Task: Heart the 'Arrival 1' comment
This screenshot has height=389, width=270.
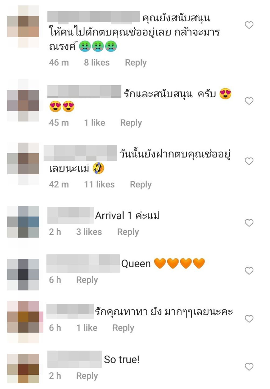Action: (x=249, y=223)
